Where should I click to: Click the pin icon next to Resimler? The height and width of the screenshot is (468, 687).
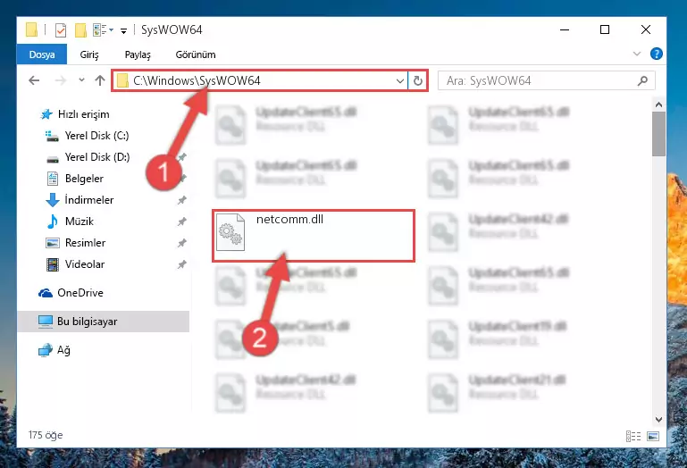pyautogui.click(x=182, y=243)
